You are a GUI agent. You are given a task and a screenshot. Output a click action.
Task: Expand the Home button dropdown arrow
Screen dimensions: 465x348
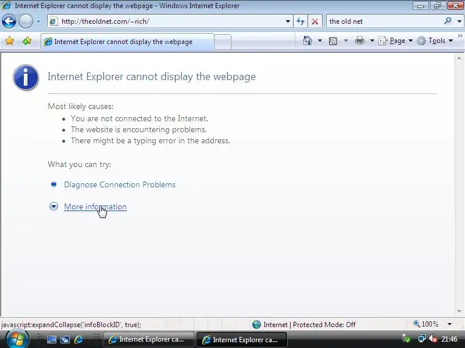coord(320,41)
